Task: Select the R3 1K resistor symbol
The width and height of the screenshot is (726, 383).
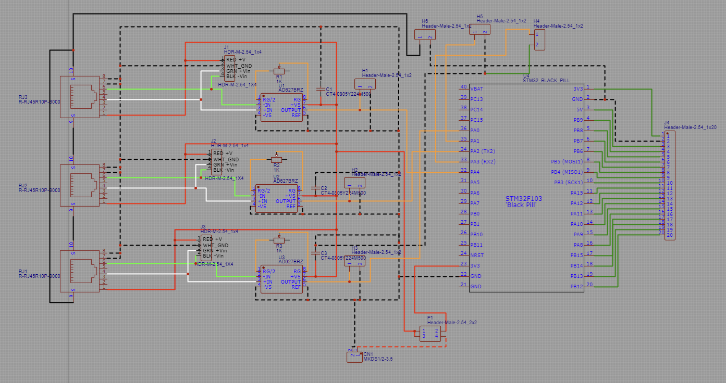Action: click(279, 240)
